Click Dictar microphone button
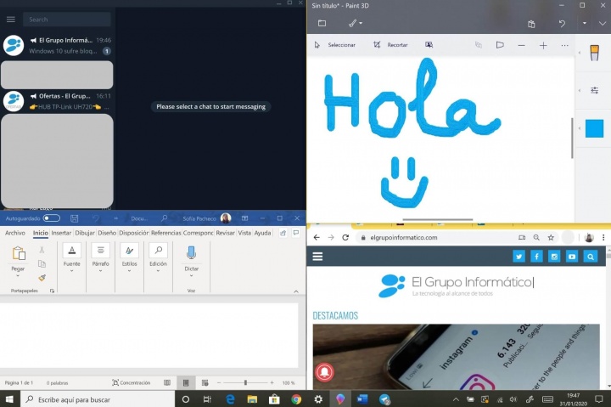Screen dimensions: 611x407 point(191,253)
